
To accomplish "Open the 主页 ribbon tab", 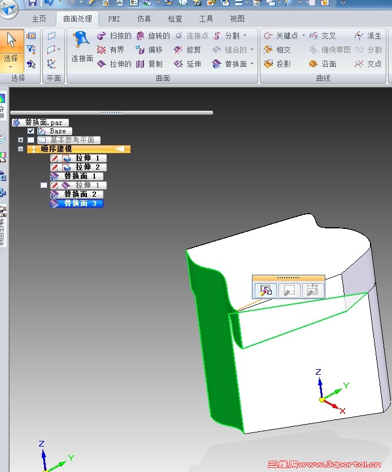I will pos(39,19).
